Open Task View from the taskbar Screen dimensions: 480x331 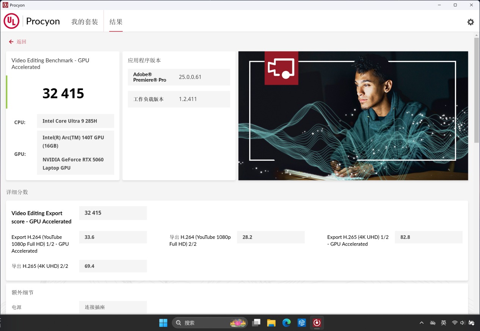256,323
